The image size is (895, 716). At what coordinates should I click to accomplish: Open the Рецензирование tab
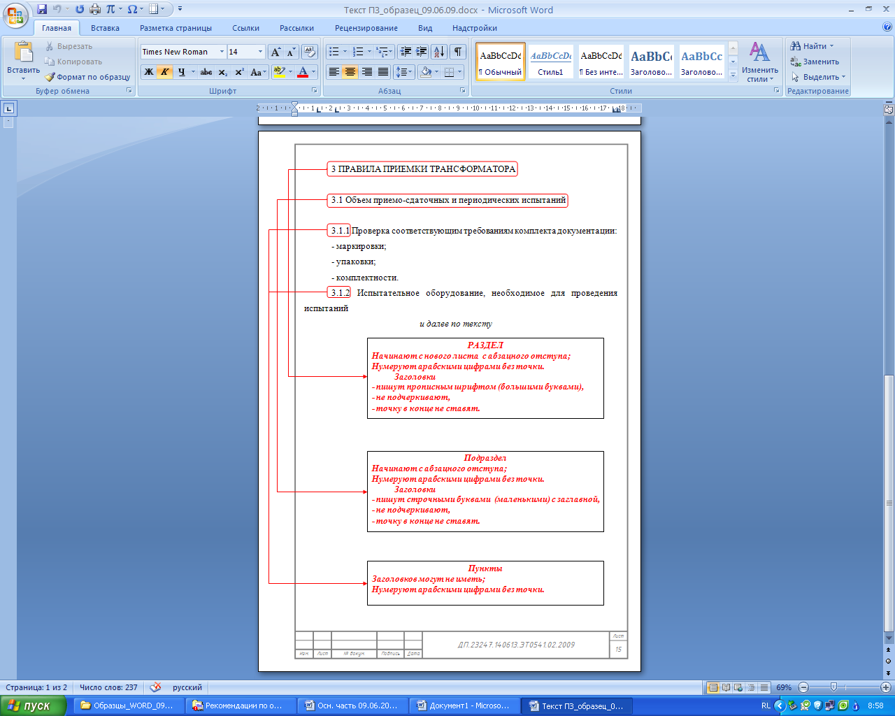tap(366, 28)
